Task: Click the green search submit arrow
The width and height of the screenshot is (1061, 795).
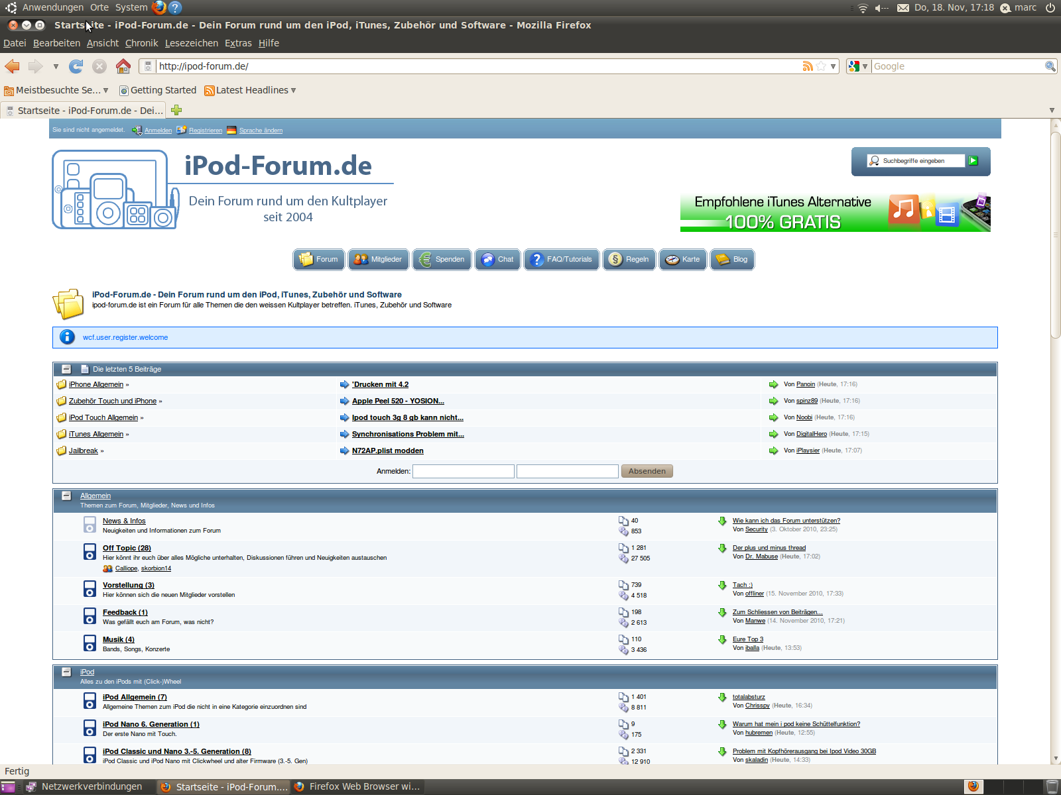Action: point(973,161)
